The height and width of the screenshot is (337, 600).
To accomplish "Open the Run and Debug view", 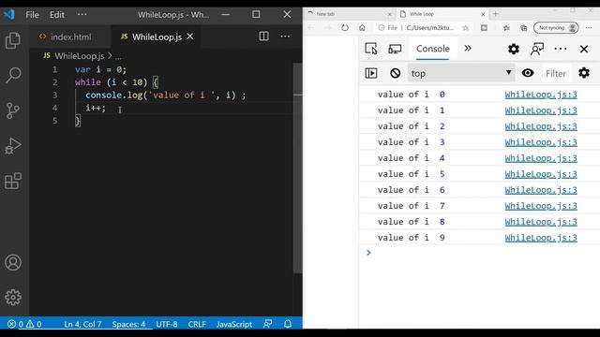I will 13,146.
